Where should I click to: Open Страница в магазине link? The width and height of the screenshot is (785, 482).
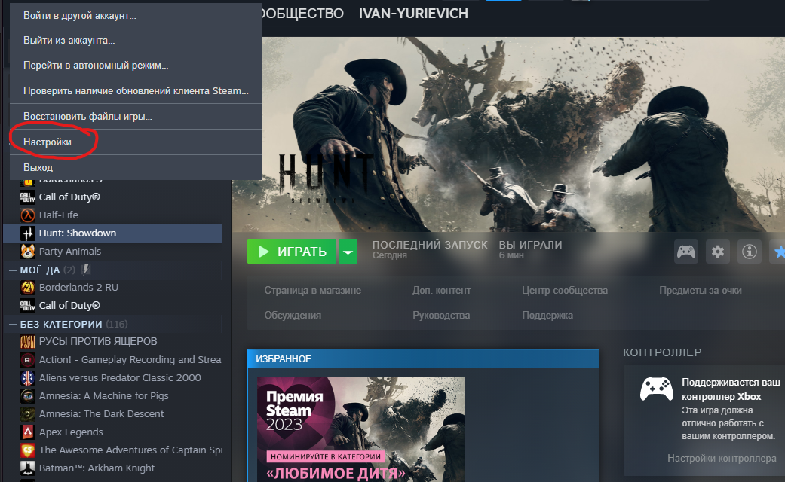(x=312, y=291)
